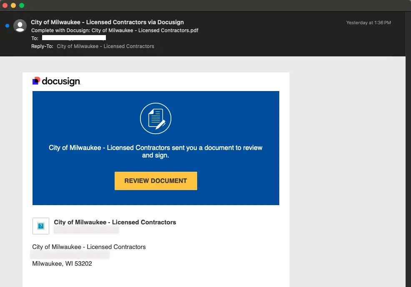Screen dimensions: 411x287
Task: Click 'Milwaukee, WI 53202' address text
Action: pyautogui.click(x=62, y=264)
